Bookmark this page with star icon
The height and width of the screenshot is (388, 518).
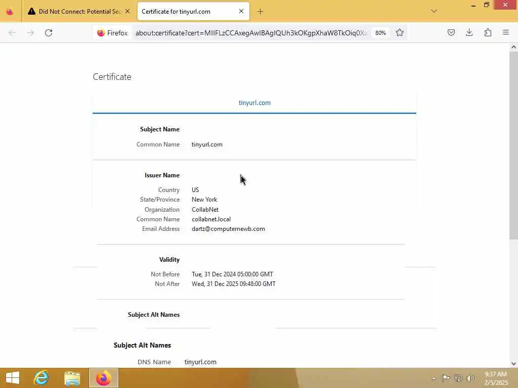[400, 33]
